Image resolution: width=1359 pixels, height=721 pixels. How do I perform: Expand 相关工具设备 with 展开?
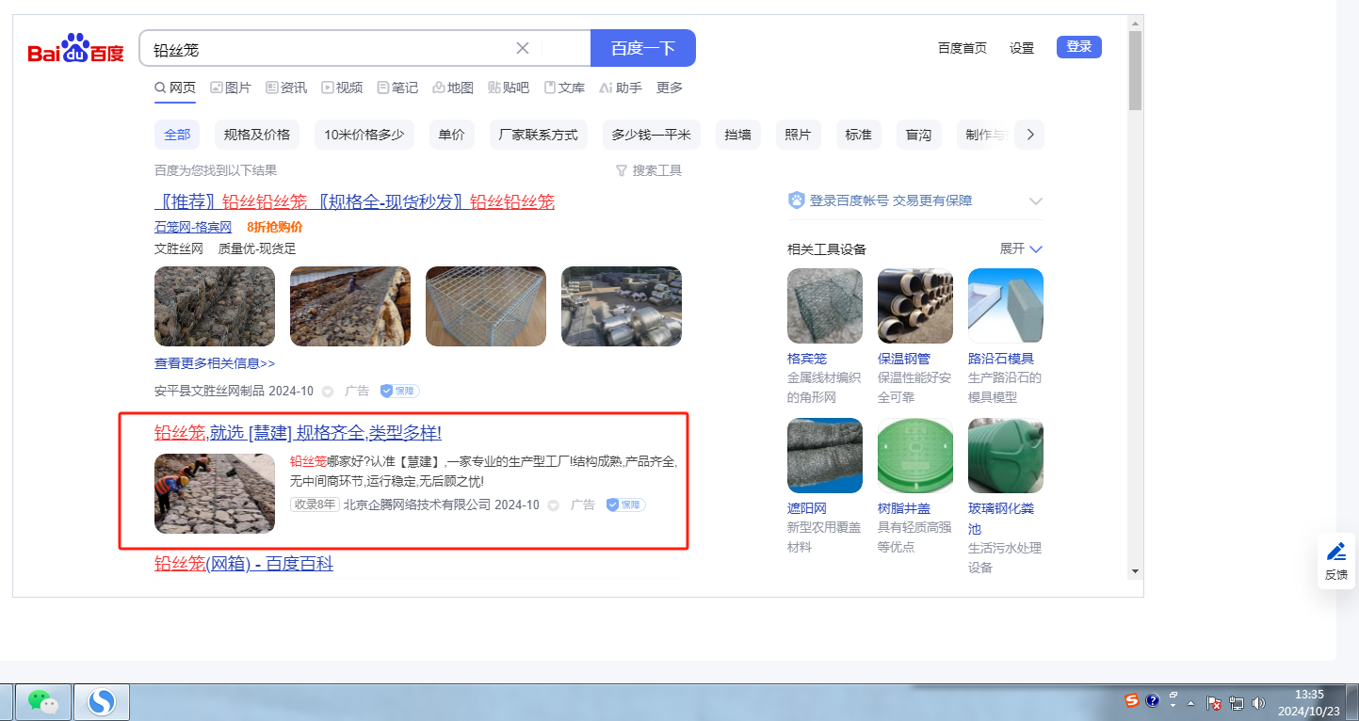1021,248
